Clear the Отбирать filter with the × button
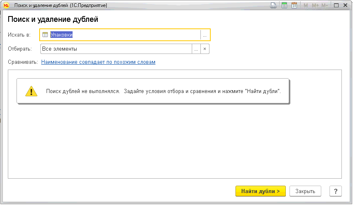Viewport: 353px width, 205px height. pyautogui.click(x=205, y=49)
